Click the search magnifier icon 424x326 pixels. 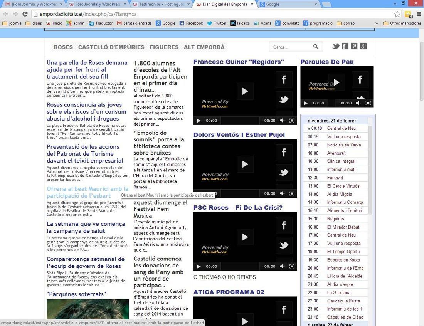point(316,47)
